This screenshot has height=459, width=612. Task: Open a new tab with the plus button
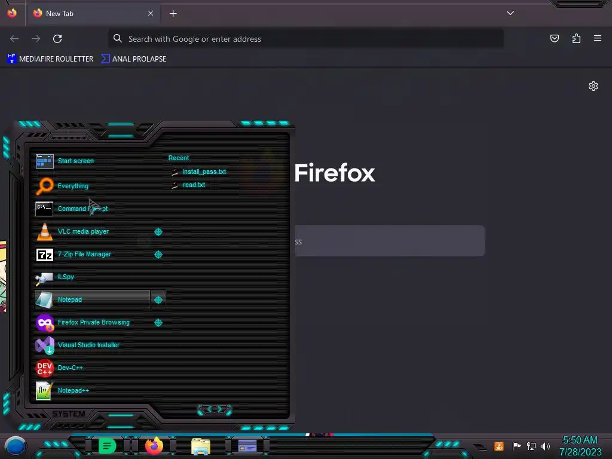point(173,14)
